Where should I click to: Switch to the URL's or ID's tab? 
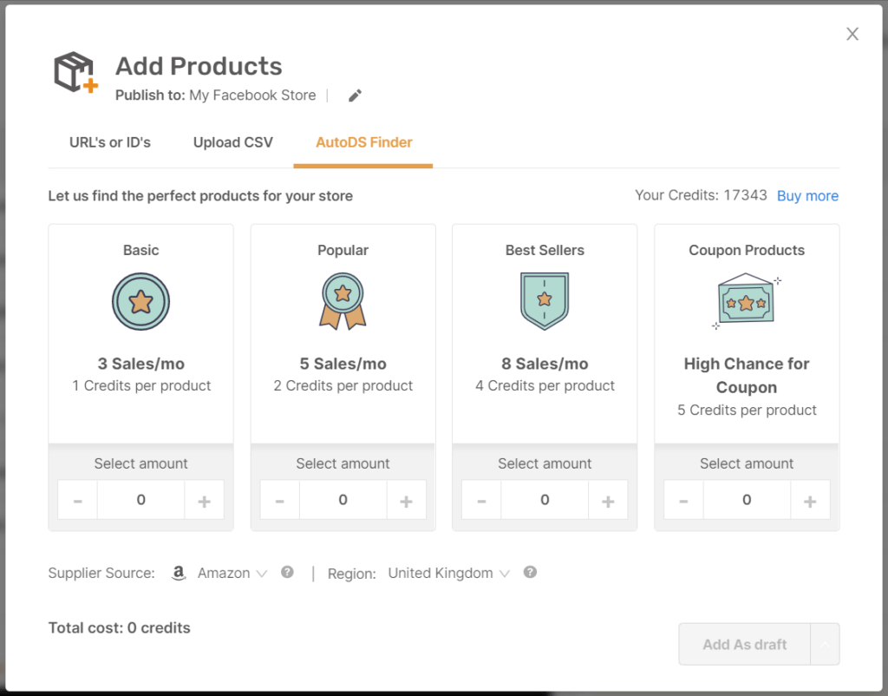(x=110, y=142)
